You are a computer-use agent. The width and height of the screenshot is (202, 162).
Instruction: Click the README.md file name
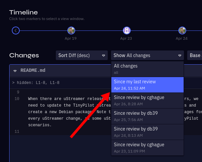coord(33,71)
